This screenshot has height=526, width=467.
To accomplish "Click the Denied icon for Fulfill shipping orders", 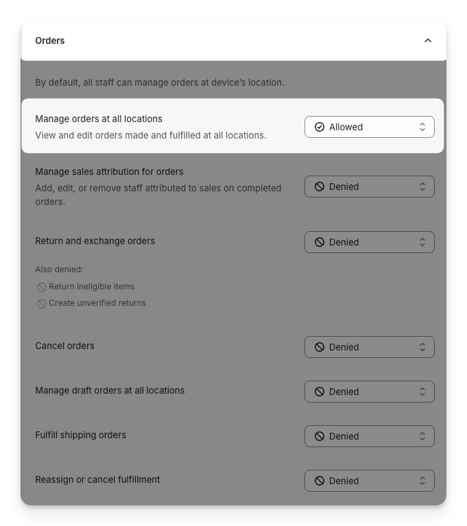I will [320, 436].
